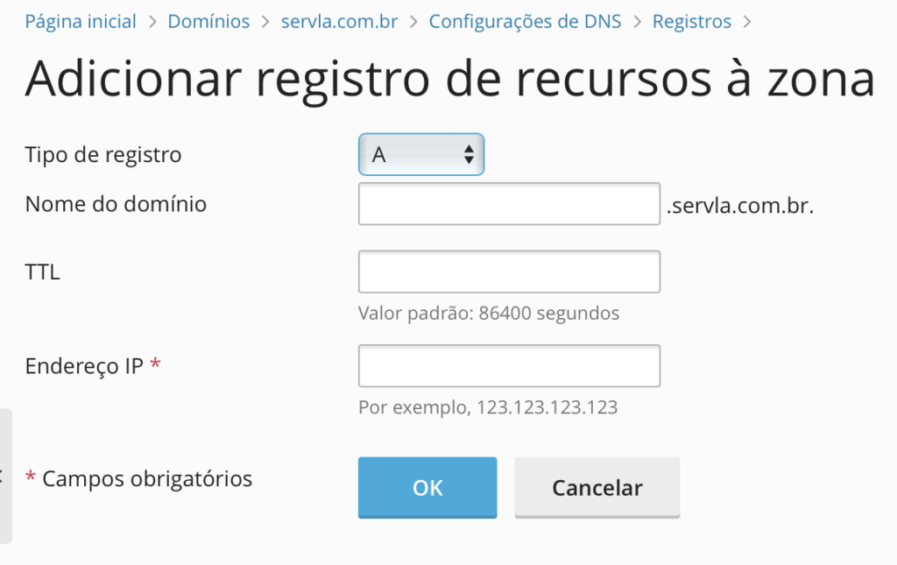
Task: Open the Domínios breadcrumb link
Action: [208, 22]
